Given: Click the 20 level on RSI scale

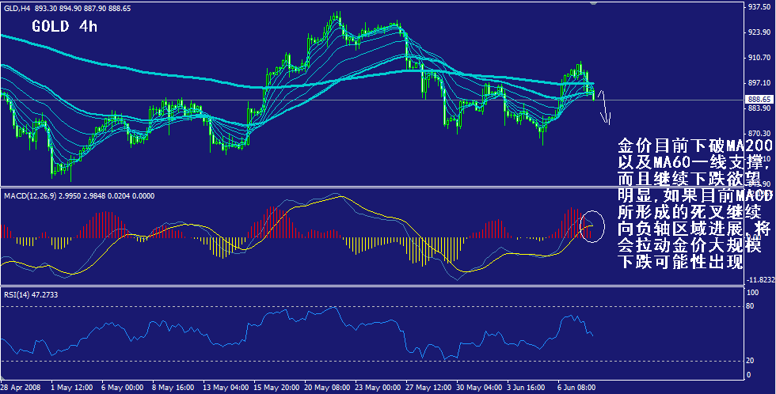Looking at the screenshot, I should pos(751,362).
